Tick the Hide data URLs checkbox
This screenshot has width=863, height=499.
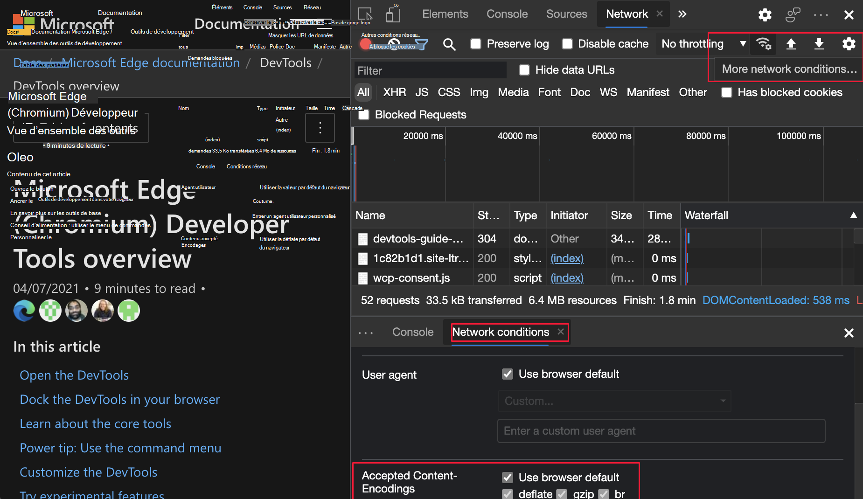point(524,70)
